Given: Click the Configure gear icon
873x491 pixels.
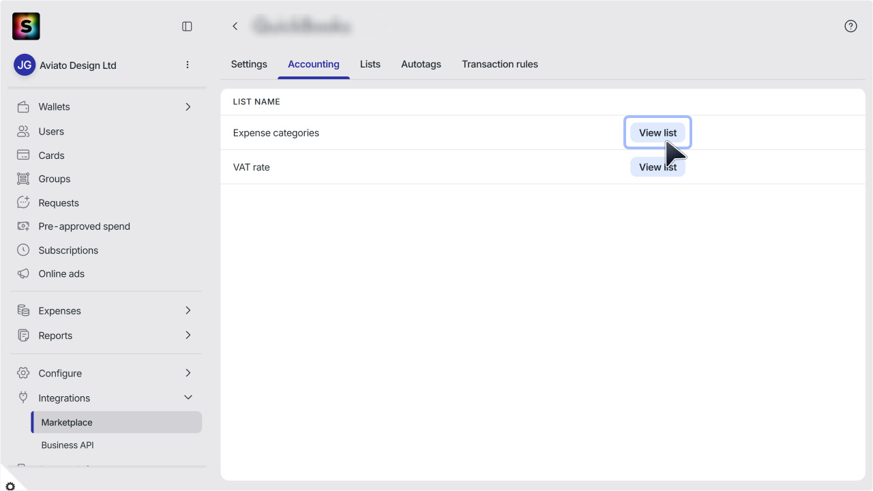Looking at the screenshot, I should tap(23, 373).
